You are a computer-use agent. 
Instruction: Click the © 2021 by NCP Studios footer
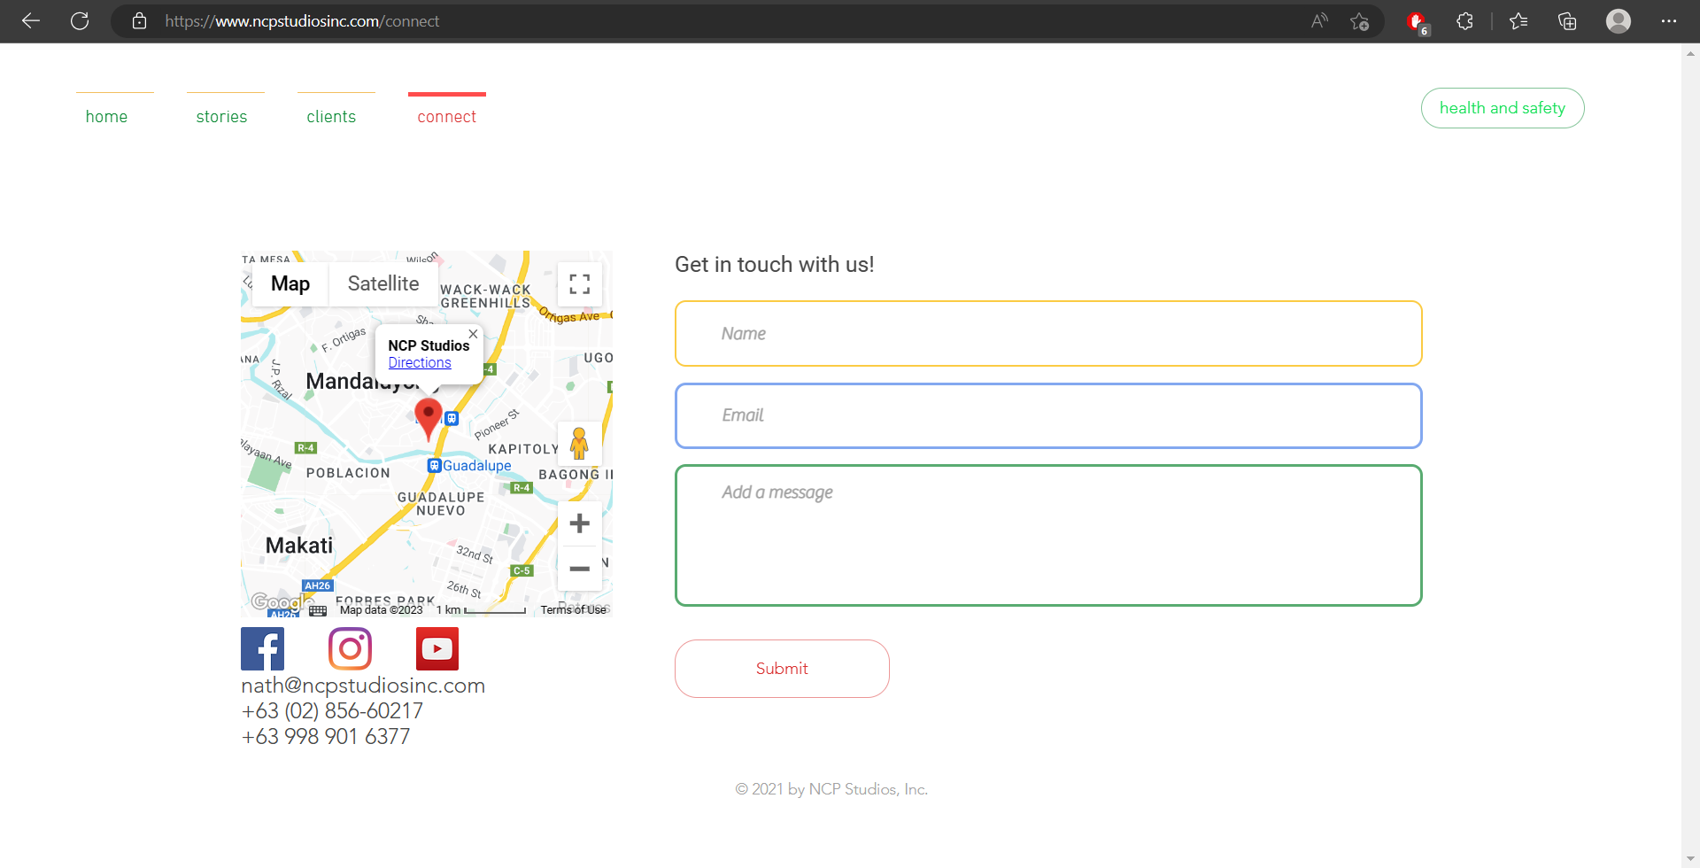click(x=831, y=789)
